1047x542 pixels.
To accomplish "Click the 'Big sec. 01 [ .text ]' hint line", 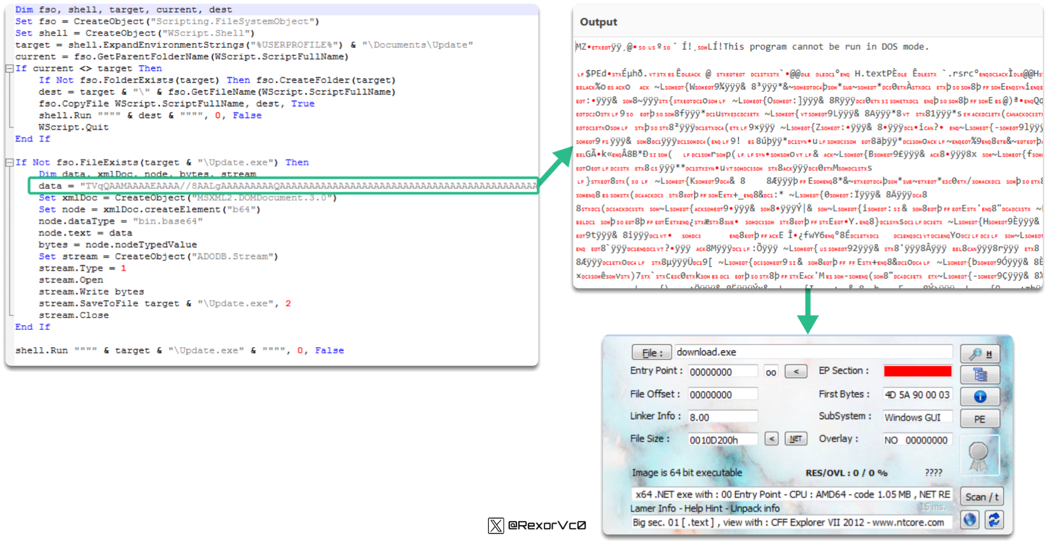I will point(792,522).
